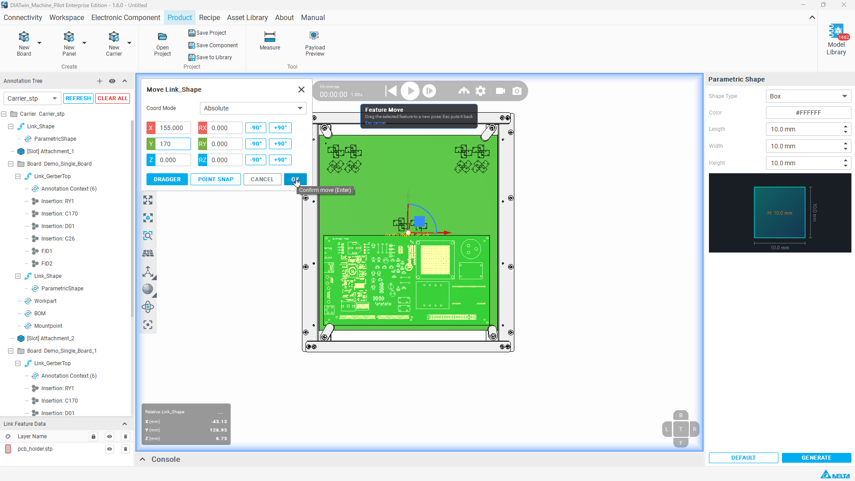Open the Connectivity menu
Screen dimensions: 855x481
[x=23, y=18]
